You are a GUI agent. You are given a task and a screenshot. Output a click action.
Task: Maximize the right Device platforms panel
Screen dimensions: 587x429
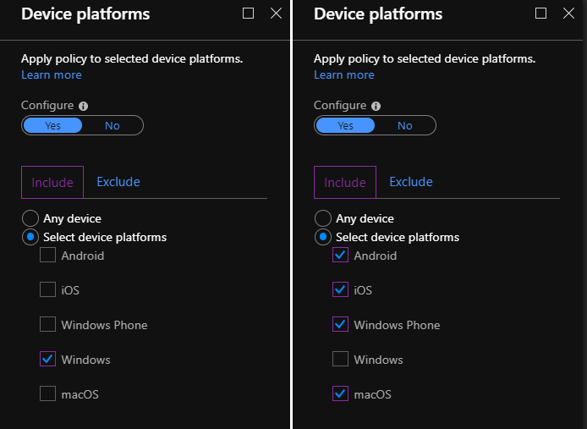click(x=540, y=13)
